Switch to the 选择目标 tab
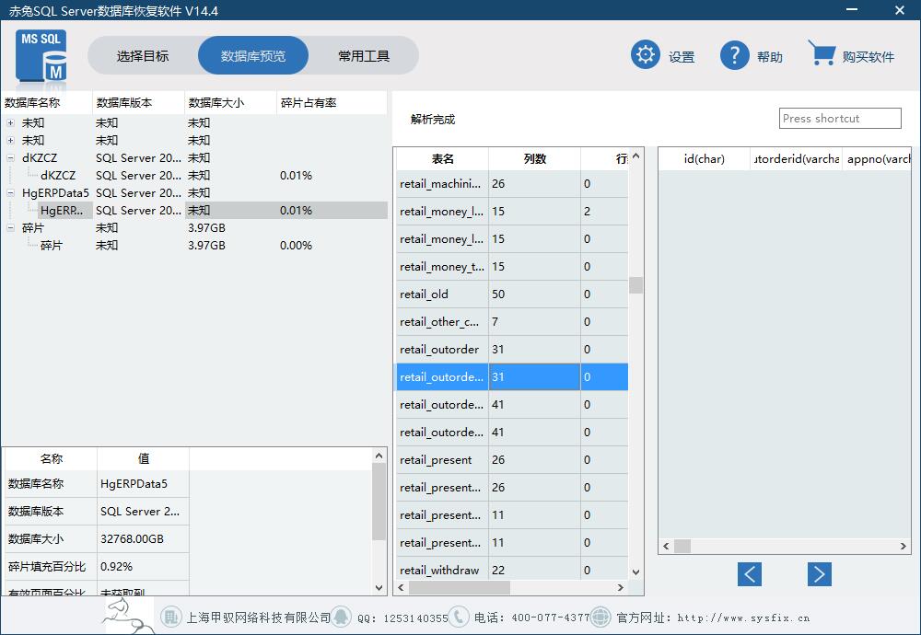This screenshot has width=921, height=635. click(x=143, y=56)
